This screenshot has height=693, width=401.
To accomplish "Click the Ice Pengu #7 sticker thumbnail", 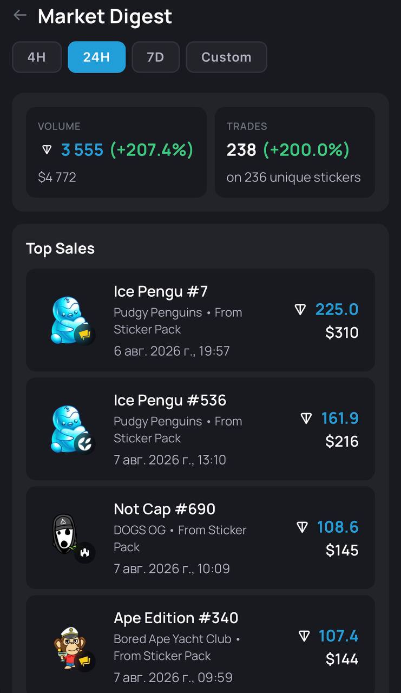I will tap(68, 319).
